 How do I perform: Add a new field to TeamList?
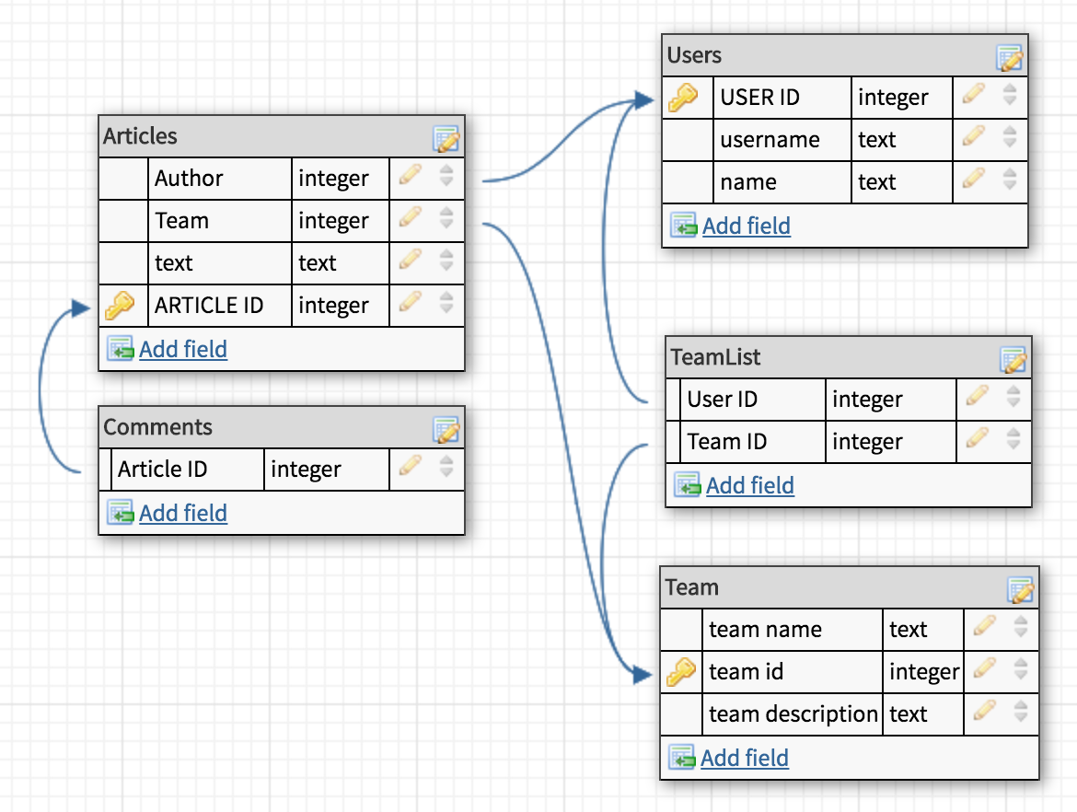point(749,485)
